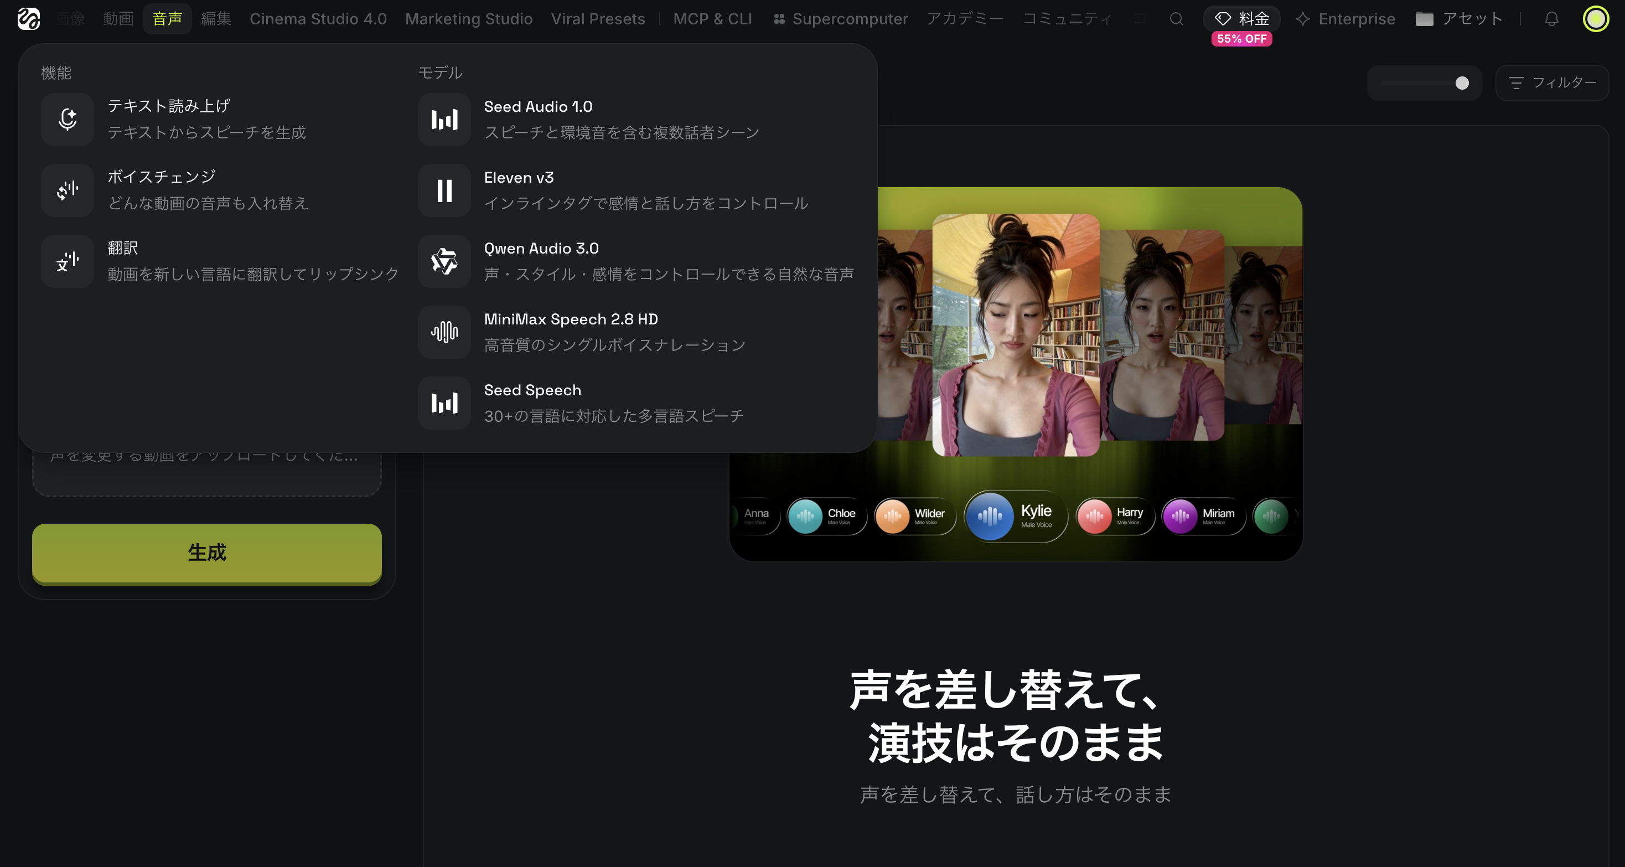Open Viral Presets menu item
Screen dimensions: 1625x867
[x=598, y=19]
